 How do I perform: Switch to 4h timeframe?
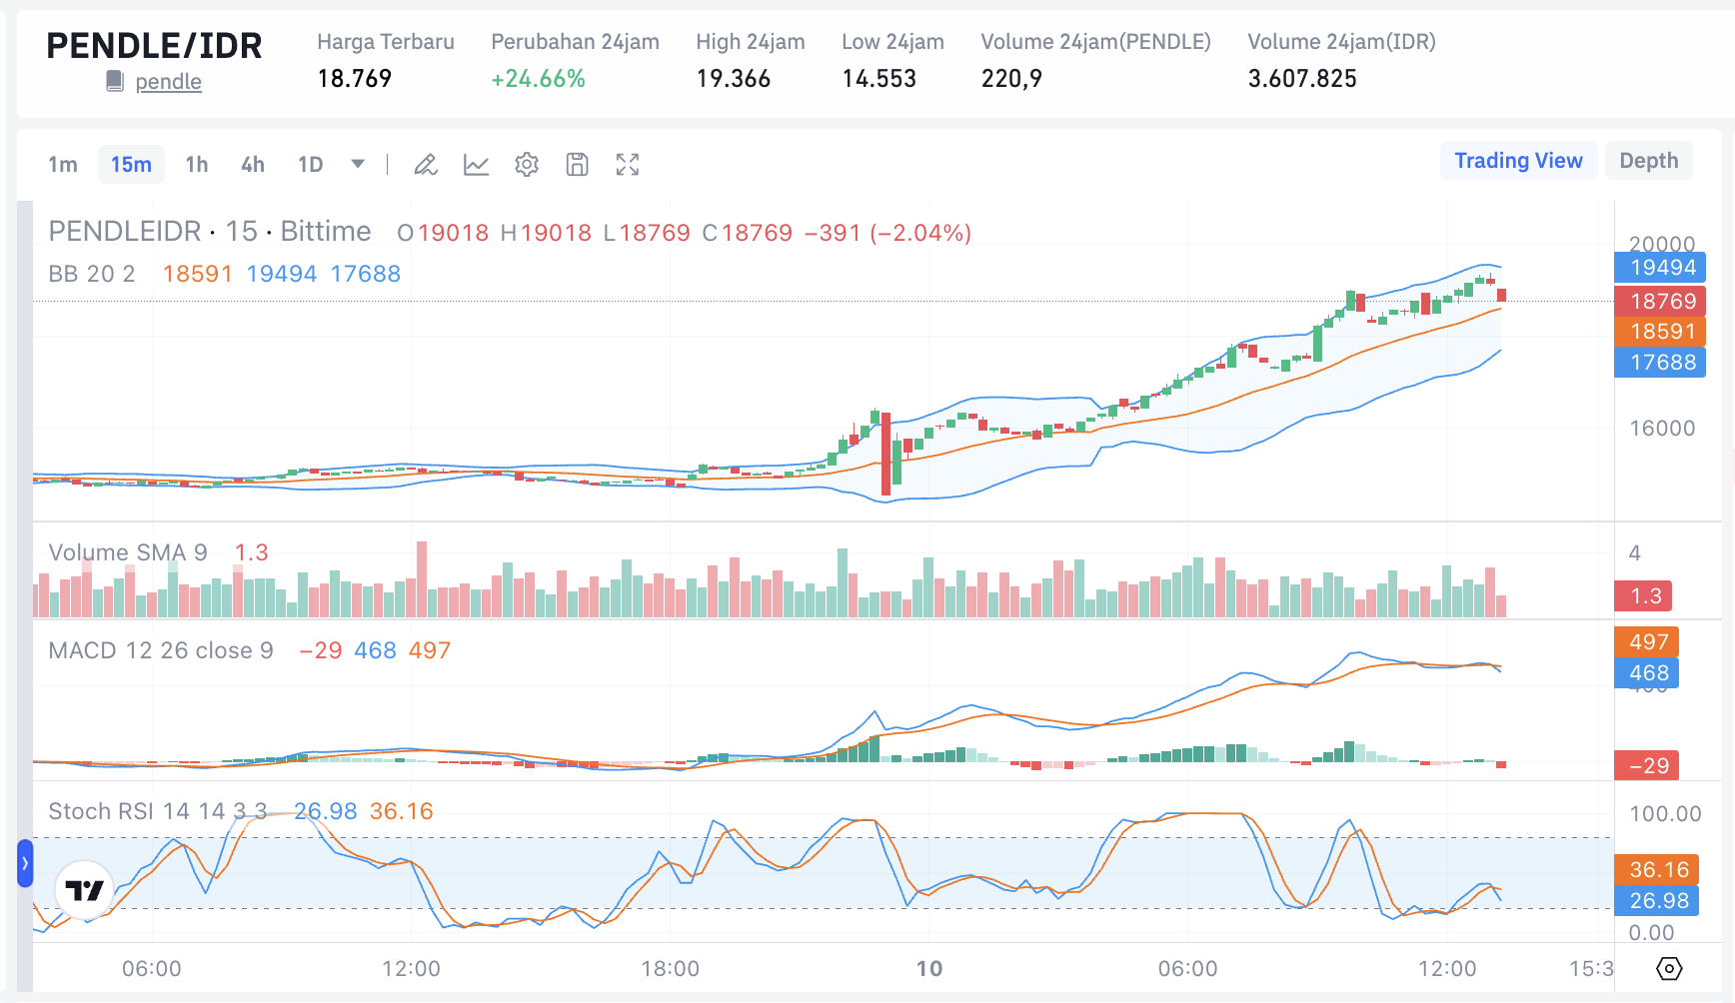253,165
